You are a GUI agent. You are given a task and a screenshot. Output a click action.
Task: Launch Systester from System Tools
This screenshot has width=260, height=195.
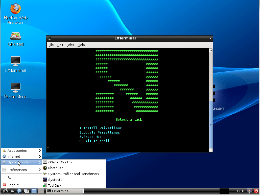point(74,180)
